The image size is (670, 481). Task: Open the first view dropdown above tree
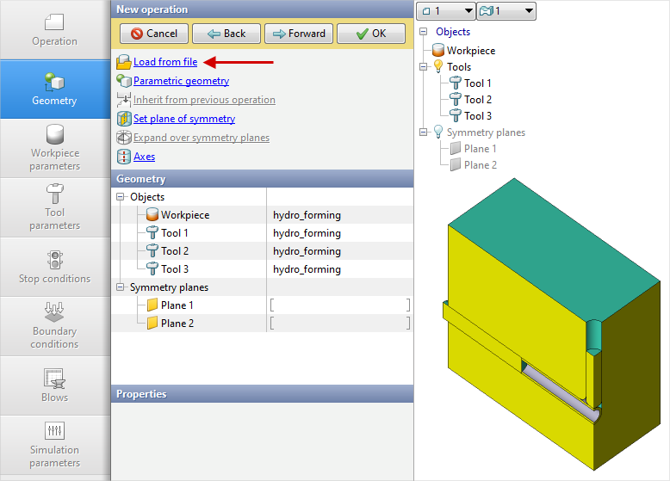(445, 11)
